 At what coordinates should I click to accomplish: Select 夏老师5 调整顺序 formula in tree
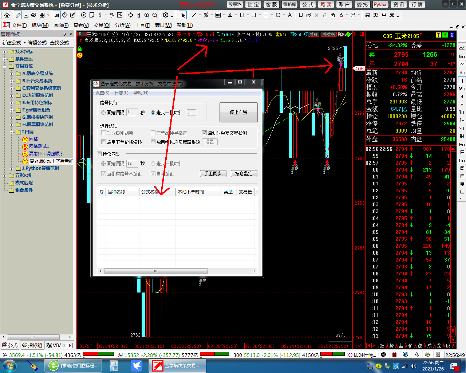pos(46,154)
